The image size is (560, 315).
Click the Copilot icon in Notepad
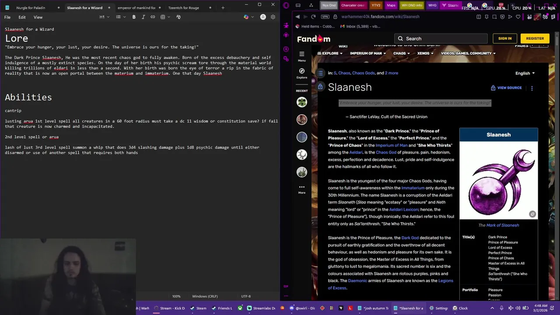coord(246,17)
